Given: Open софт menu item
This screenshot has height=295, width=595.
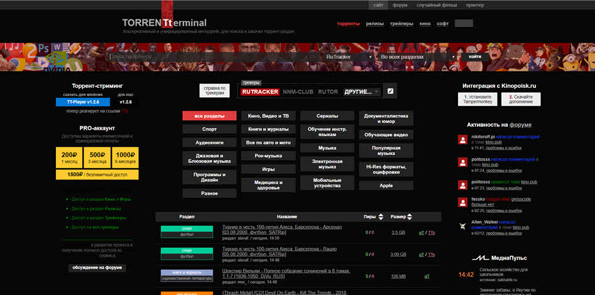Looking at the screenshot, I should tap(442, 23).
